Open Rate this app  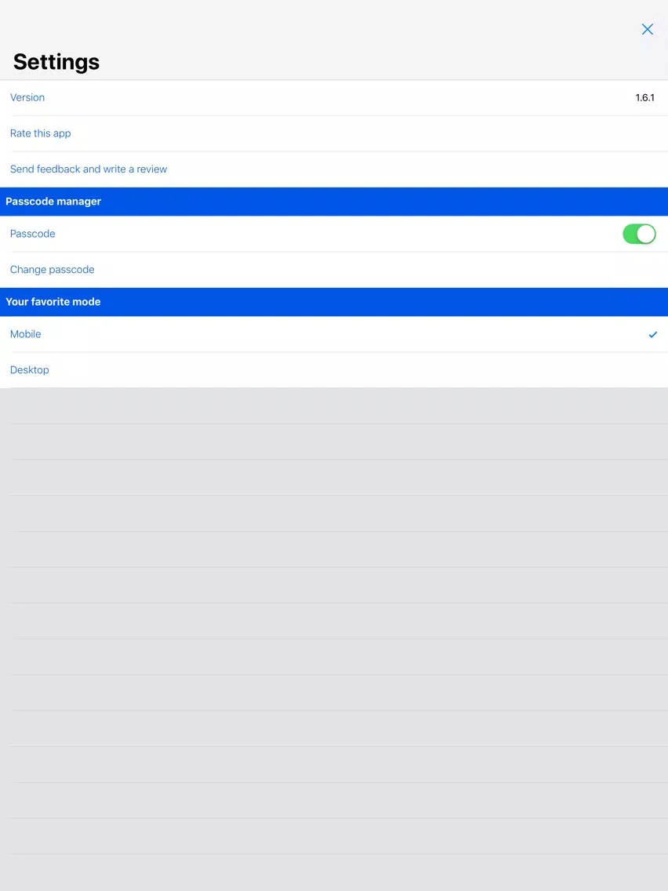tap(334, 133)
